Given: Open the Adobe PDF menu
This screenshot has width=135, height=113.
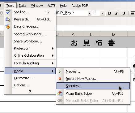Looking at the screenshot, I should (80, 6).
